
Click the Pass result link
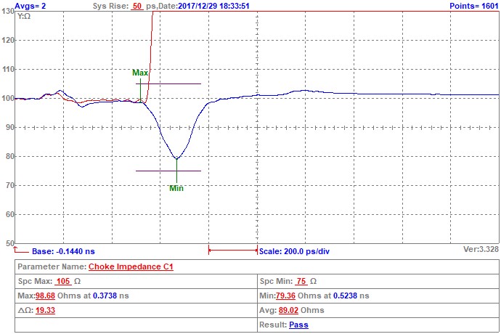tap(298, 325)
